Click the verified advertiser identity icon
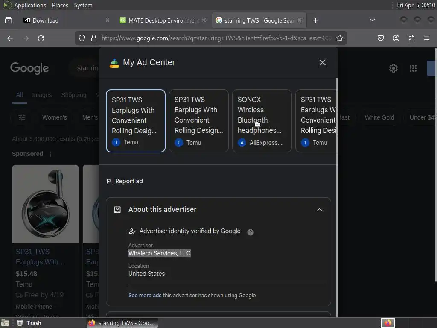The height and width of the screenshot is (328, 437). tap(132, 231)
